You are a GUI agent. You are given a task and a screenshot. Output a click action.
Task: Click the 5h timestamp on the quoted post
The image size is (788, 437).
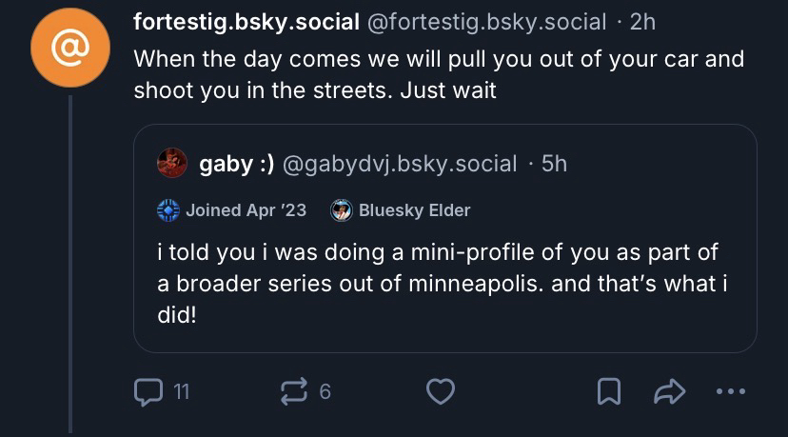tap(554, 164)
